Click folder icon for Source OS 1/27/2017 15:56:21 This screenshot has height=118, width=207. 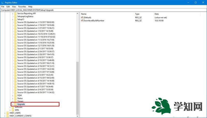point(15,28)
